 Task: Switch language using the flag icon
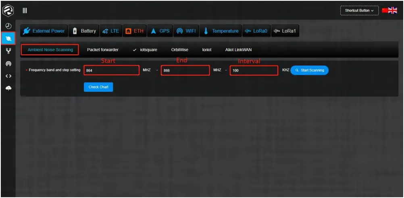(x=389, y=10)
